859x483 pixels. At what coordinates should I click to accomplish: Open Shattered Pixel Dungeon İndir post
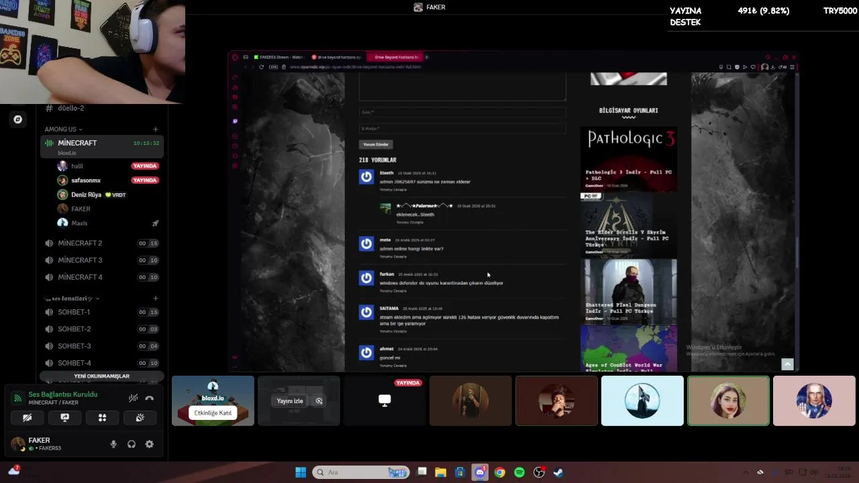(629, 290)
